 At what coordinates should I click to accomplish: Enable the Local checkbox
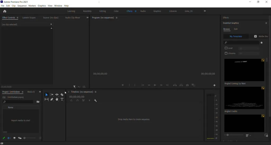tap(226, 48)
